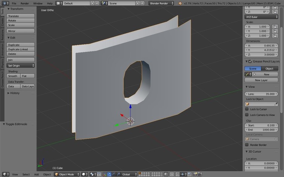Enable the Lock to Cursor checkbox
284x177 pixels.
[247, 109]
